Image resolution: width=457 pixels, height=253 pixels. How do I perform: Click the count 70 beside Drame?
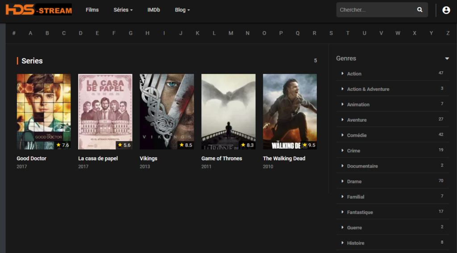pos(441,181)
